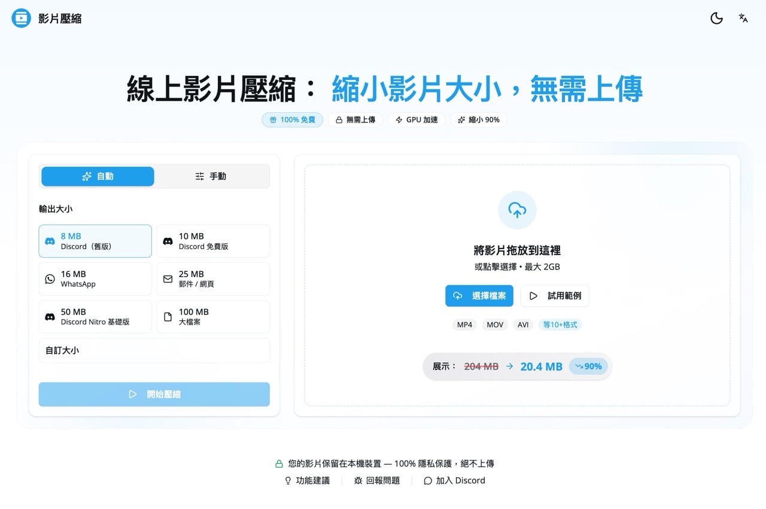The width and height of the screenshot is (766, 509).
Task: Select 50 MB Discord Nitro 基礎版
Action: click(95, 317)
